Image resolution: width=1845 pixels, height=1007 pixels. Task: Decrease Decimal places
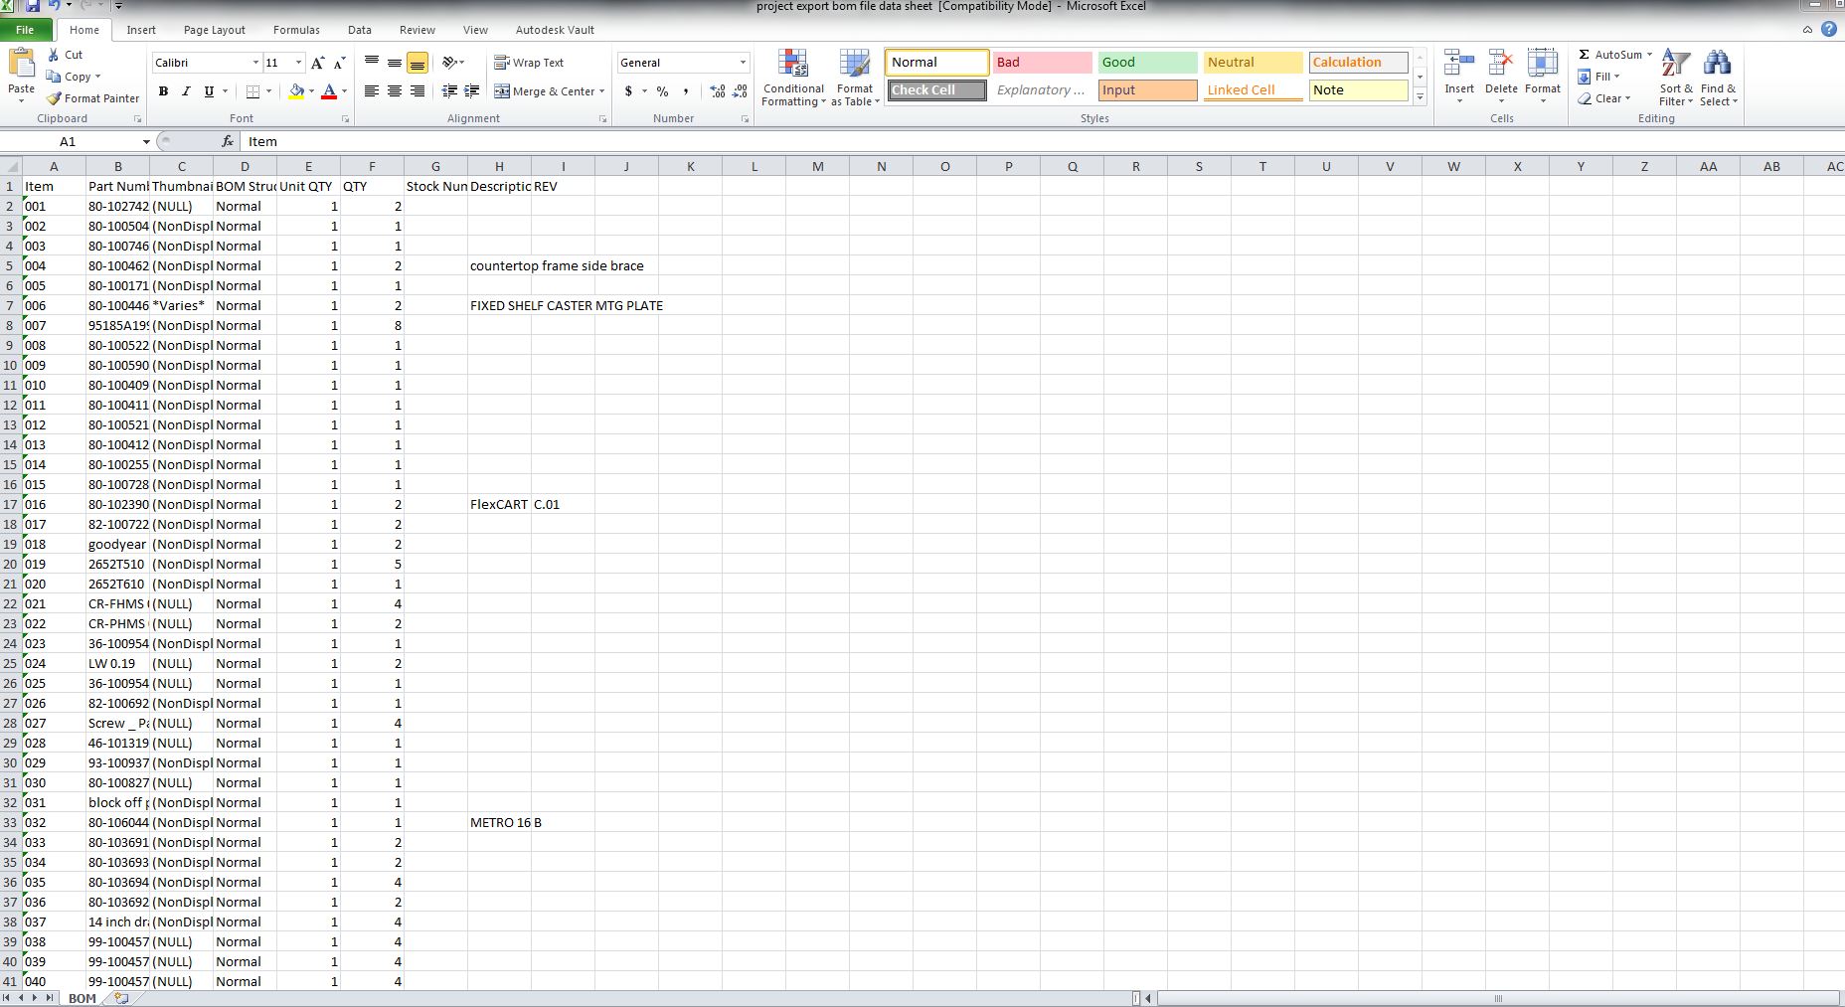coord(740,91)
